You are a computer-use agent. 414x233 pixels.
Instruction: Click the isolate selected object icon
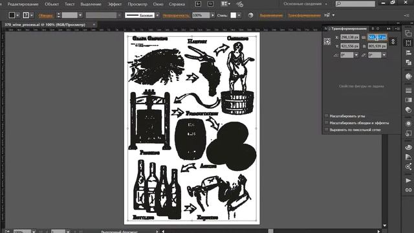327,15
